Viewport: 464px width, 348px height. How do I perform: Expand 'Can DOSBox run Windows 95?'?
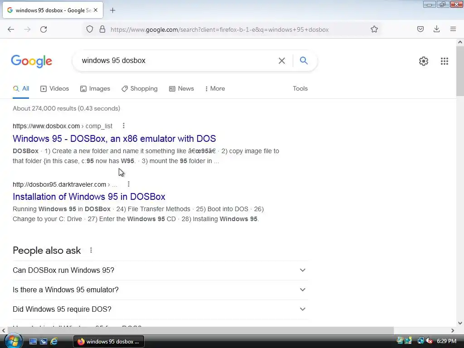(x=160, y=270)
